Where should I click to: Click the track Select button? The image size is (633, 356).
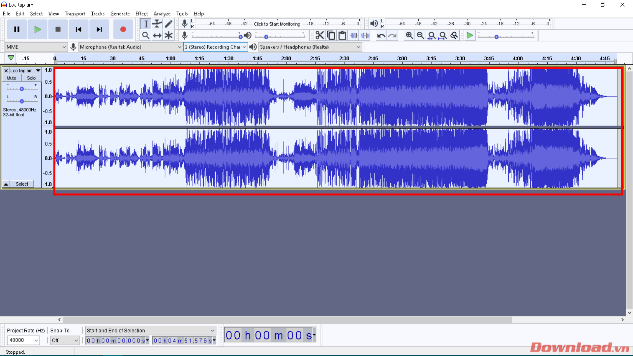22,184
